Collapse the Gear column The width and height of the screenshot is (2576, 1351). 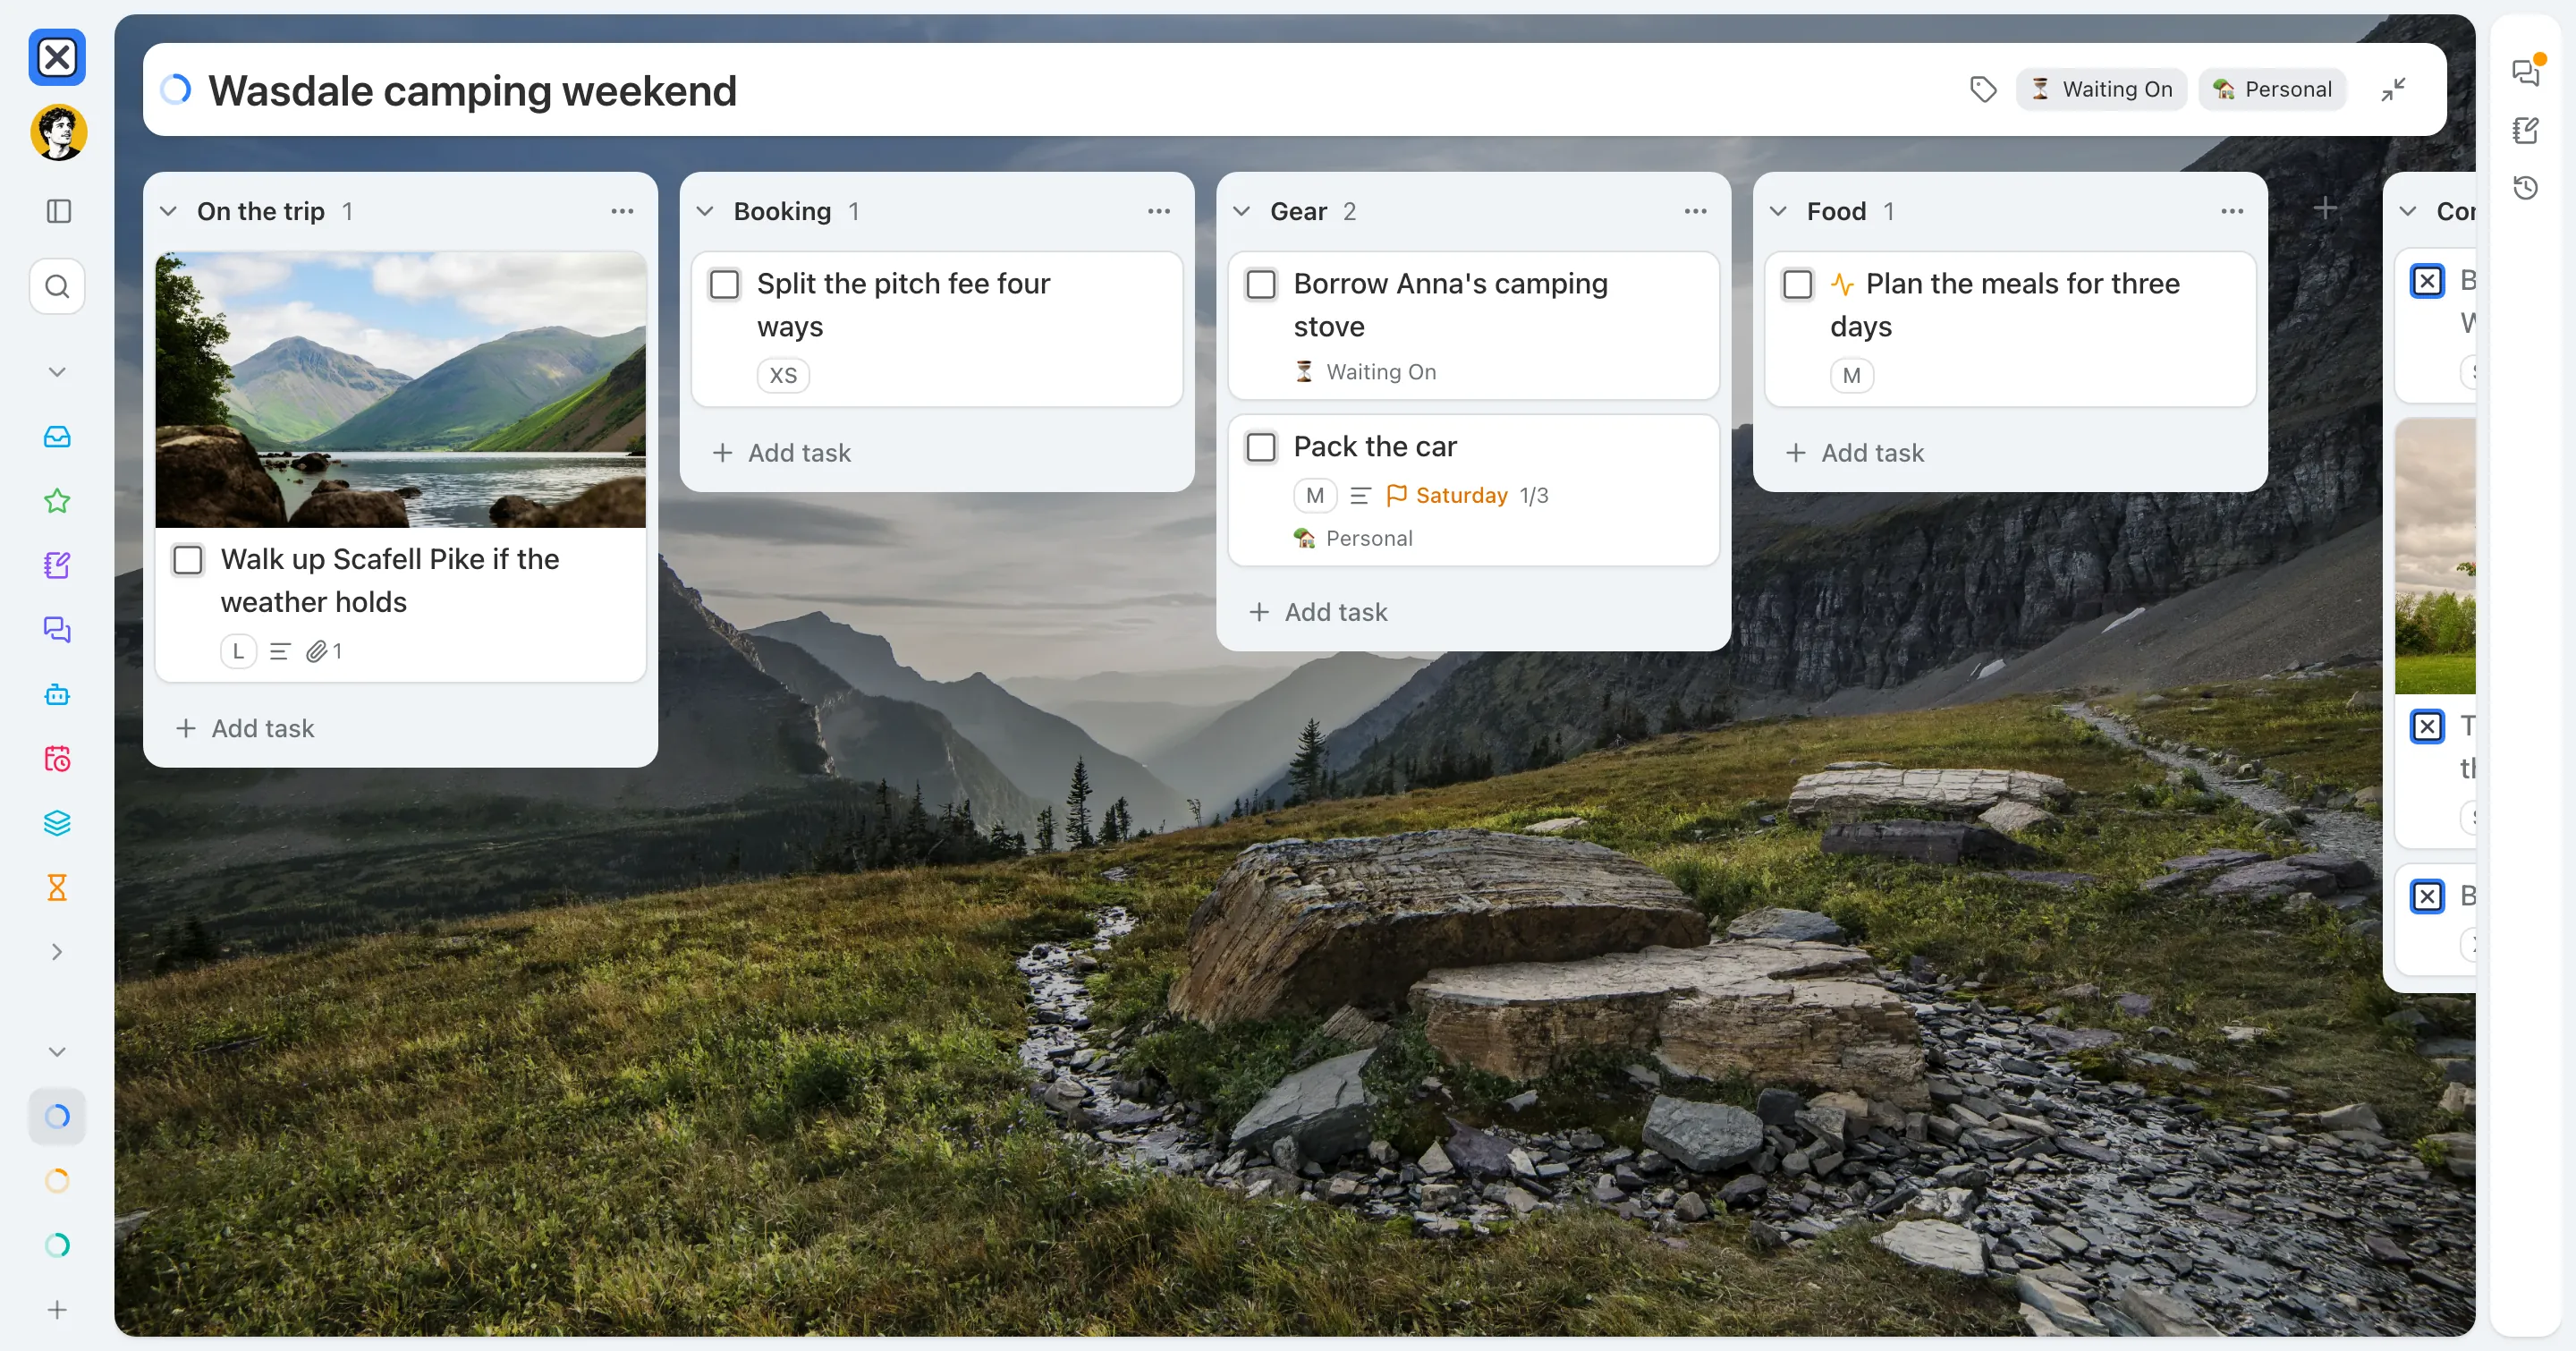click(1242, 211)
